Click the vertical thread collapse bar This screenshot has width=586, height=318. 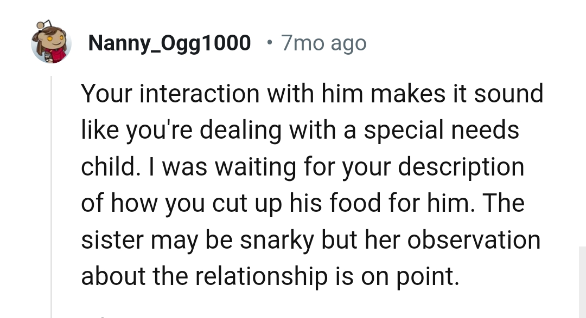52,190
